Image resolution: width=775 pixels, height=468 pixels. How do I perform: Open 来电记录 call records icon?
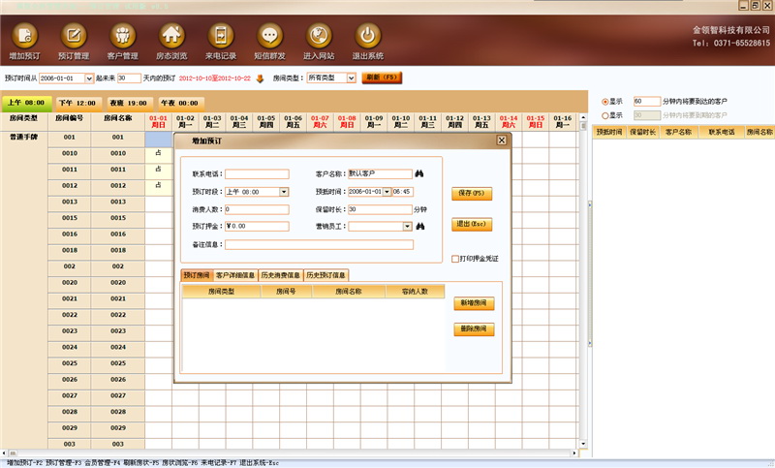pyautogui.click(x=220, y=36)
